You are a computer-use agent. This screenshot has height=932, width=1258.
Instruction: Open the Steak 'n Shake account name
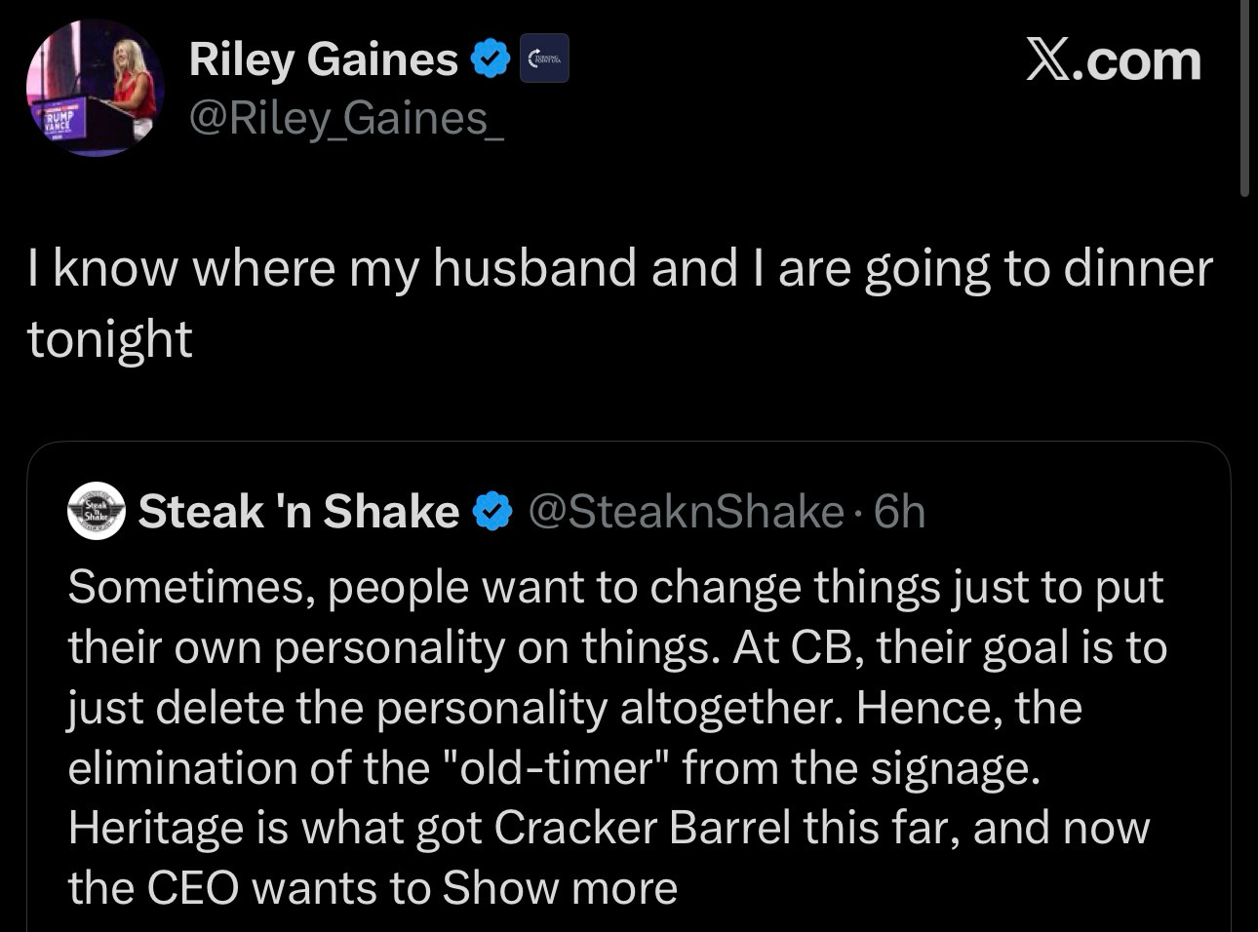pyautogui.click(x=298, y=511)
